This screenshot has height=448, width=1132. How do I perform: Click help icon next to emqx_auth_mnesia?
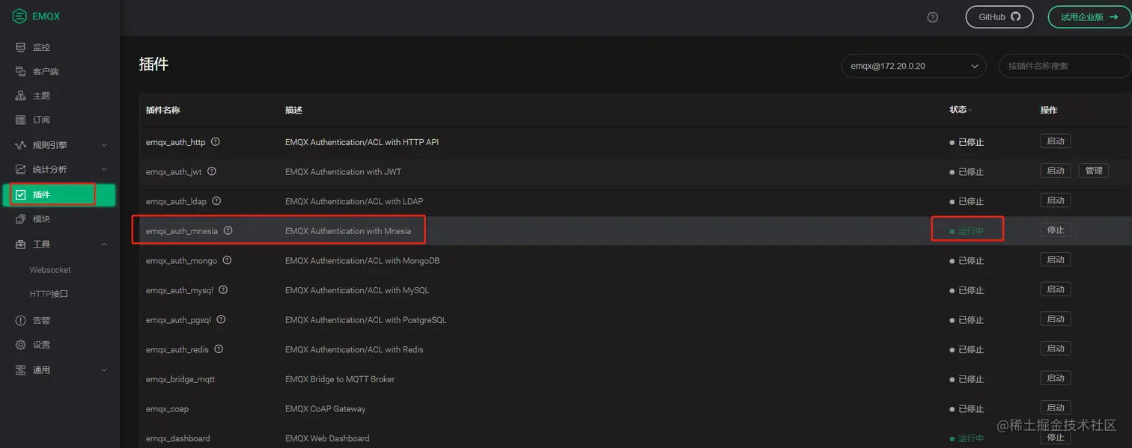point(228,230)
